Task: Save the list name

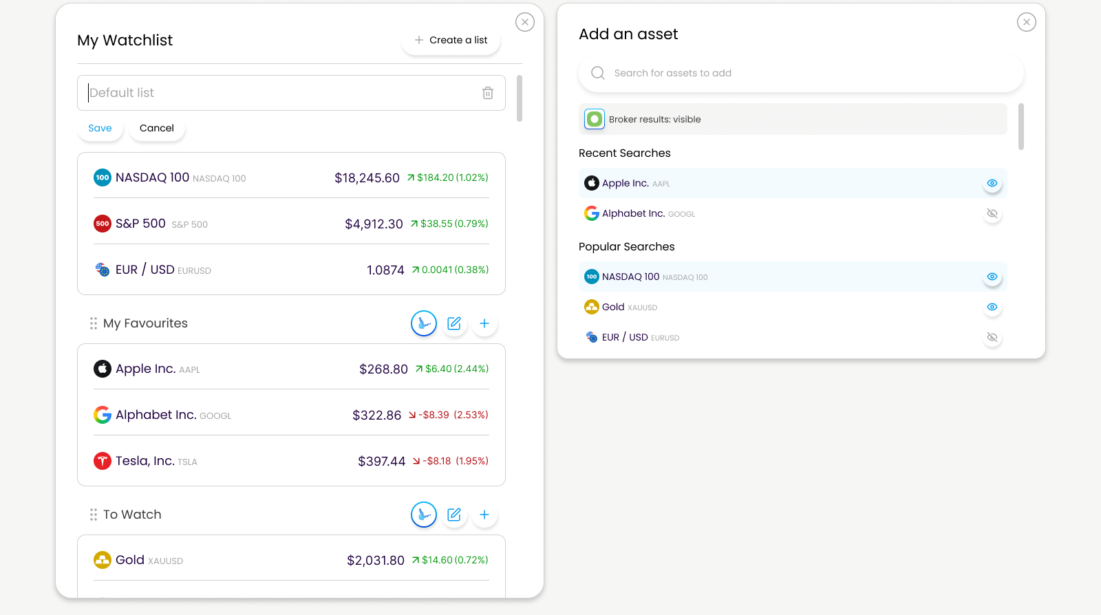Action: (100, 128)
